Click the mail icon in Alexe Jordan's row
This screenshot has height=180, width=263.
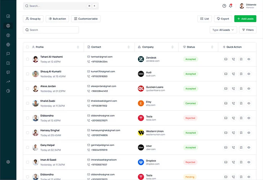pyautogui.click(x=226, y=89)
